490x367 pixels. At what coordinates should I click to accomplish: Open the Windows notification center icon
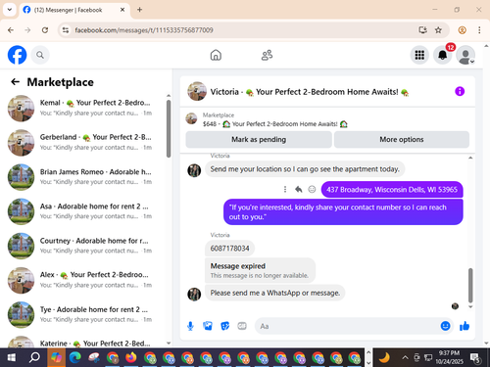[x=475, y=358]
